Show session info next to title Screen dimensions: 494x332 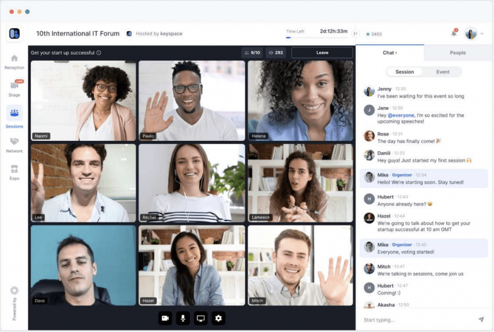click(99, 53)
